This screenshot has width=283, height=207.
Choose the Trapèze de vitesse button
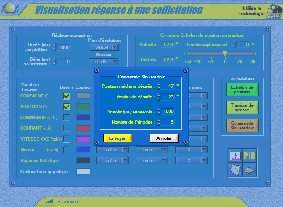point(242,107)
